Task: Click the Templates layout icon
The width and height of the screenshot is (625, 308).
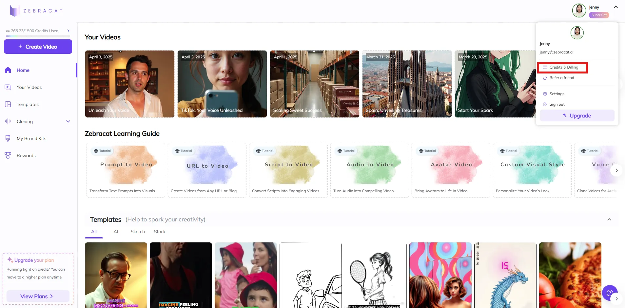Action: (x=8, y=104)
